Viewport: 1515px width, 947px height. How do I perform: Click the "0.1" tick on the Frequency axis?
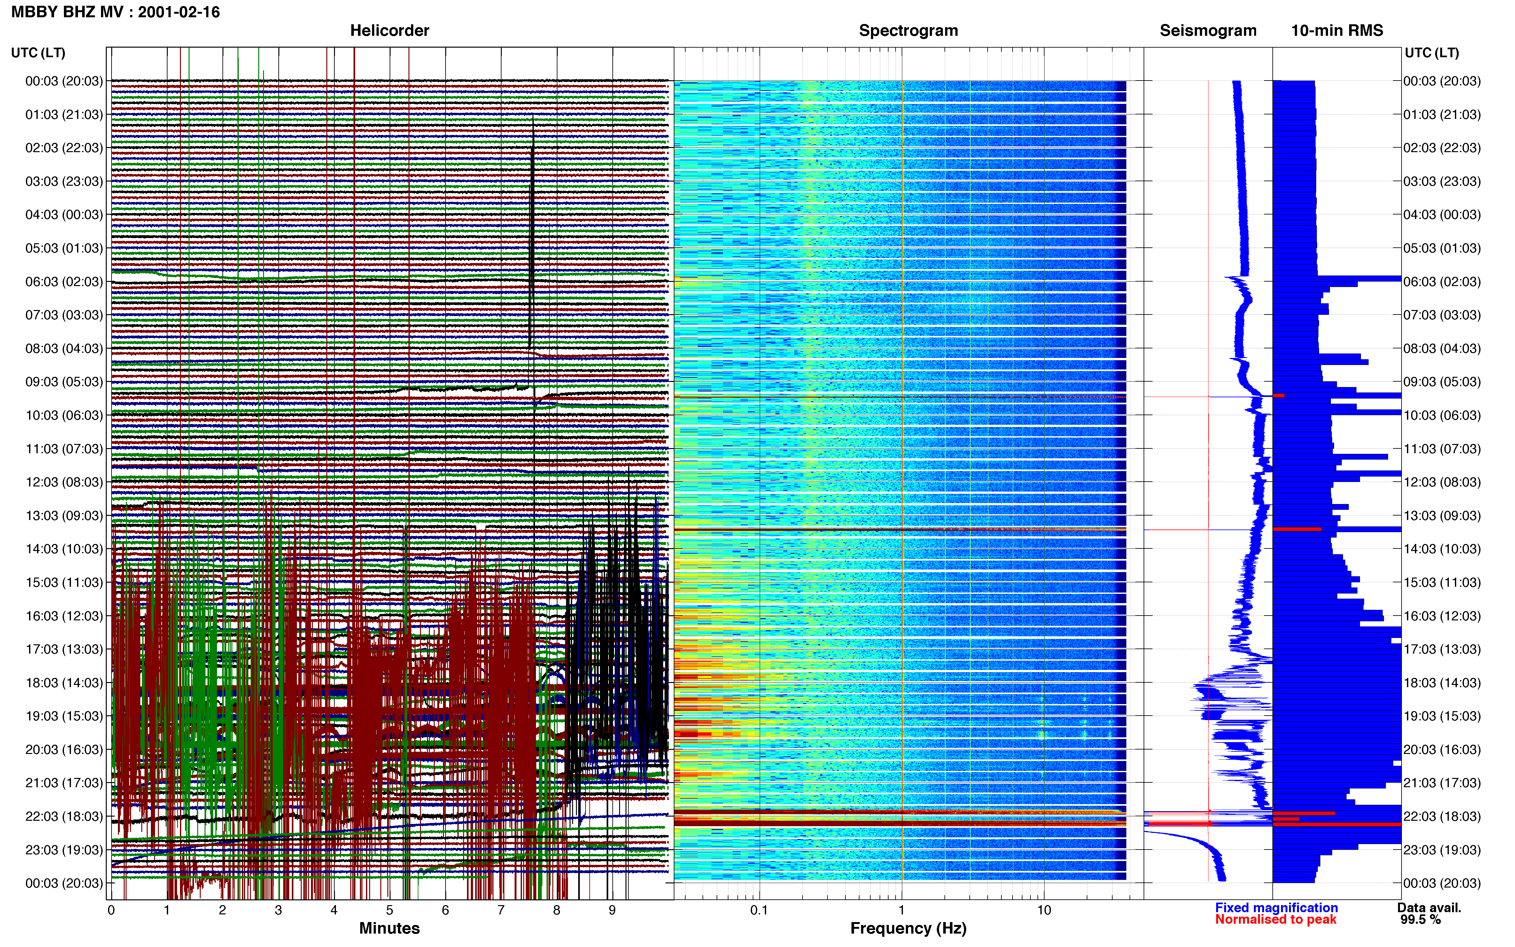759,910
